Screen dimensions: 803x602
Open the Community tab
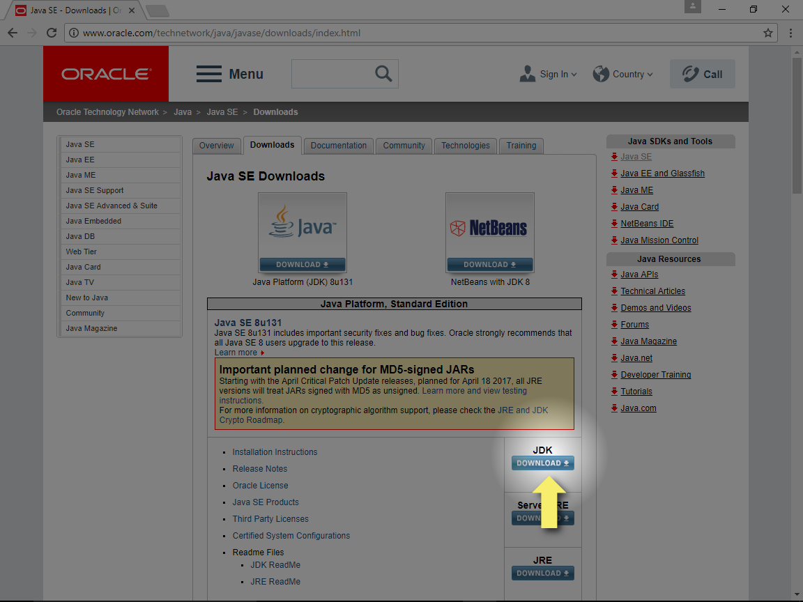[x=404, y=146]
